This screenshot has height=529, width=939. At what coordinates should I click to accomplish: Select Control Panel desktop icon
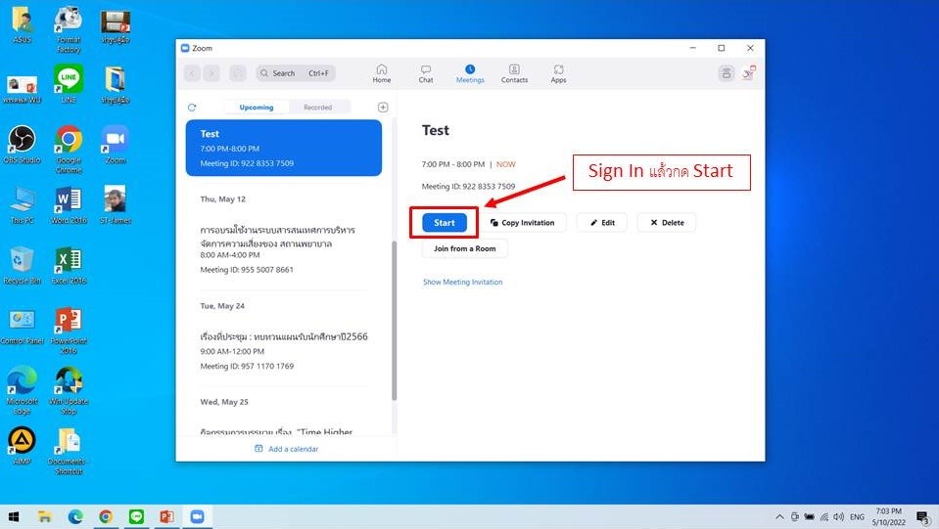[23, 326]
